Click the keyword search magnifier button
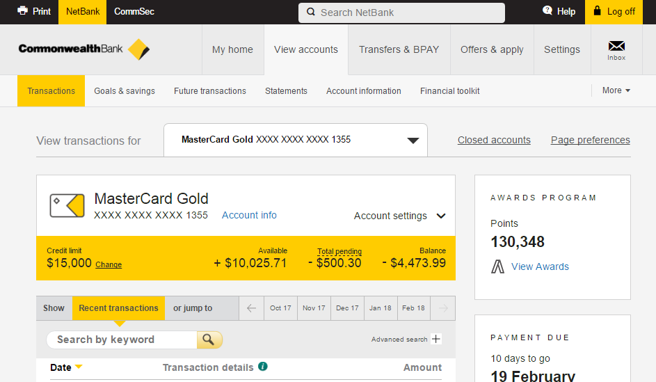Image resolution: width=656 pixels, height=382 pixels. pos(209,340)
